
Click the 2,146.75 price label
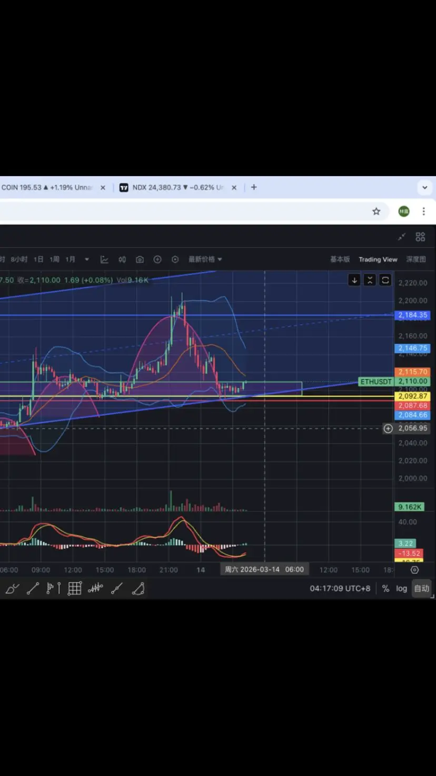(413, 348)
